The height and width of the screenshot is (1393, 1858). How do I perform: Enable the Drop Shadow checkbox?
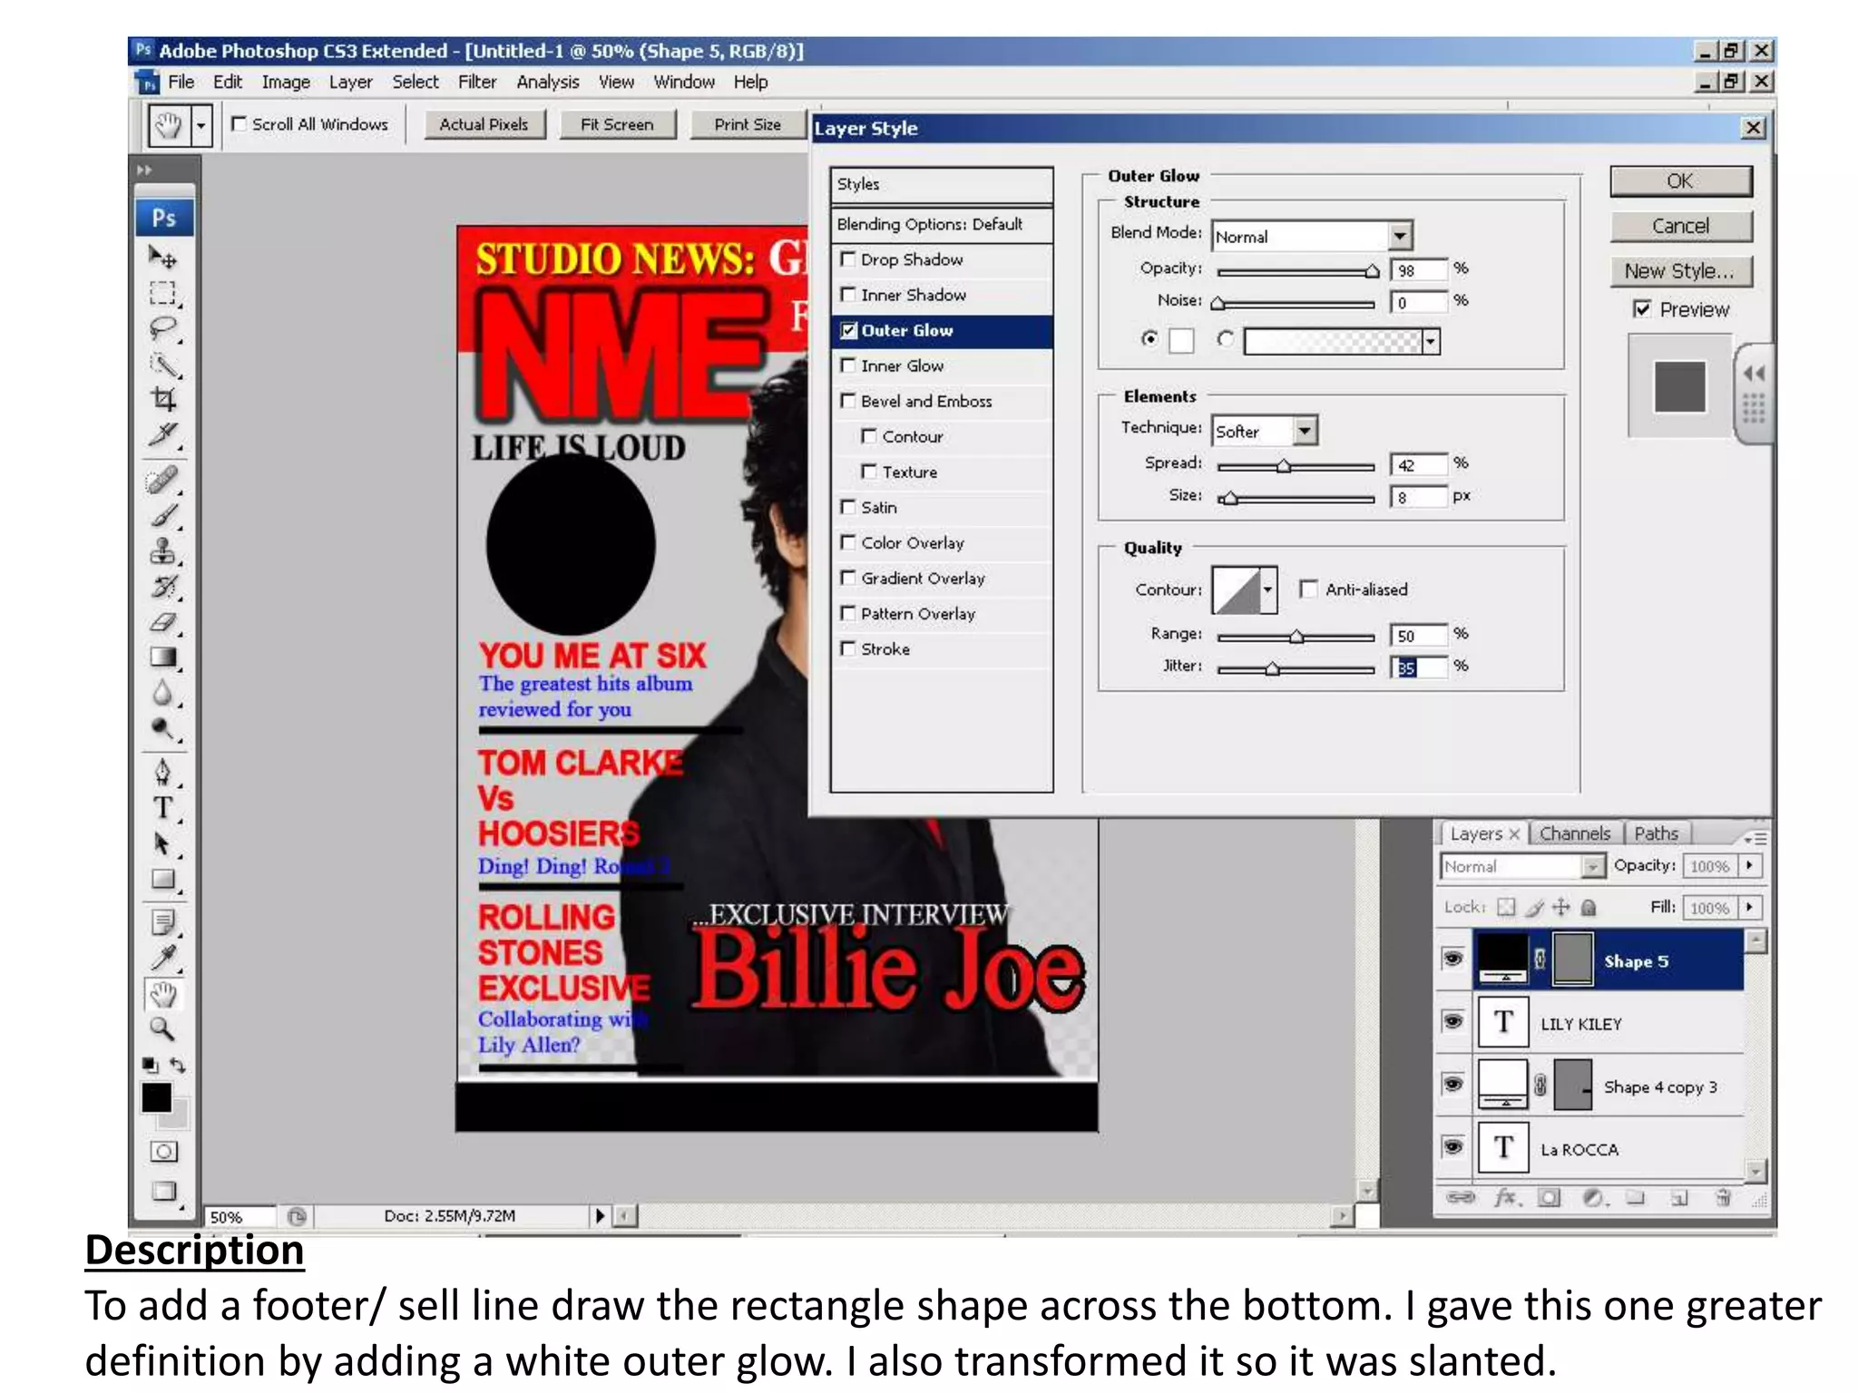coord(848,259)
